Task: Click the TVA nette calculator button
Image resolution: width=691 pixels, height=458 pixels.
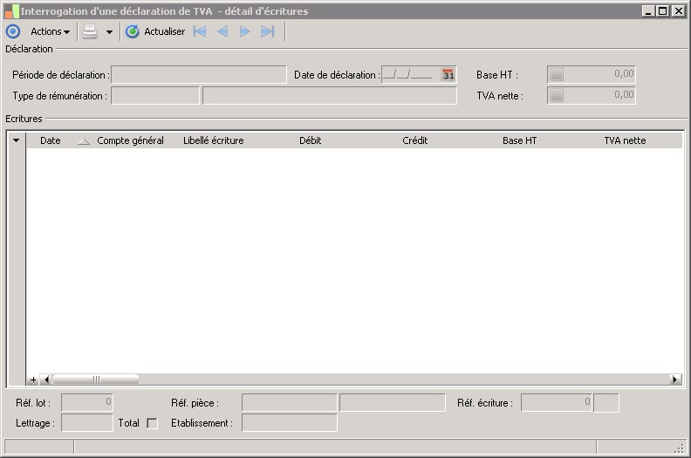Action: point(557,95)
